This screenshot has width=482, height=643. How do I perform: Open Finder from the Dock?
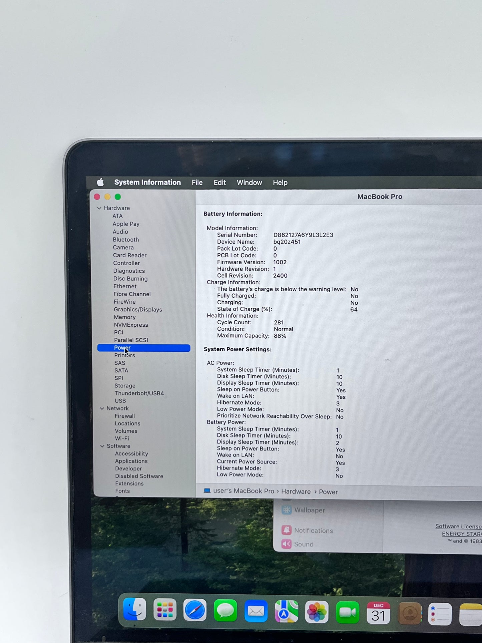coord(135,609)
